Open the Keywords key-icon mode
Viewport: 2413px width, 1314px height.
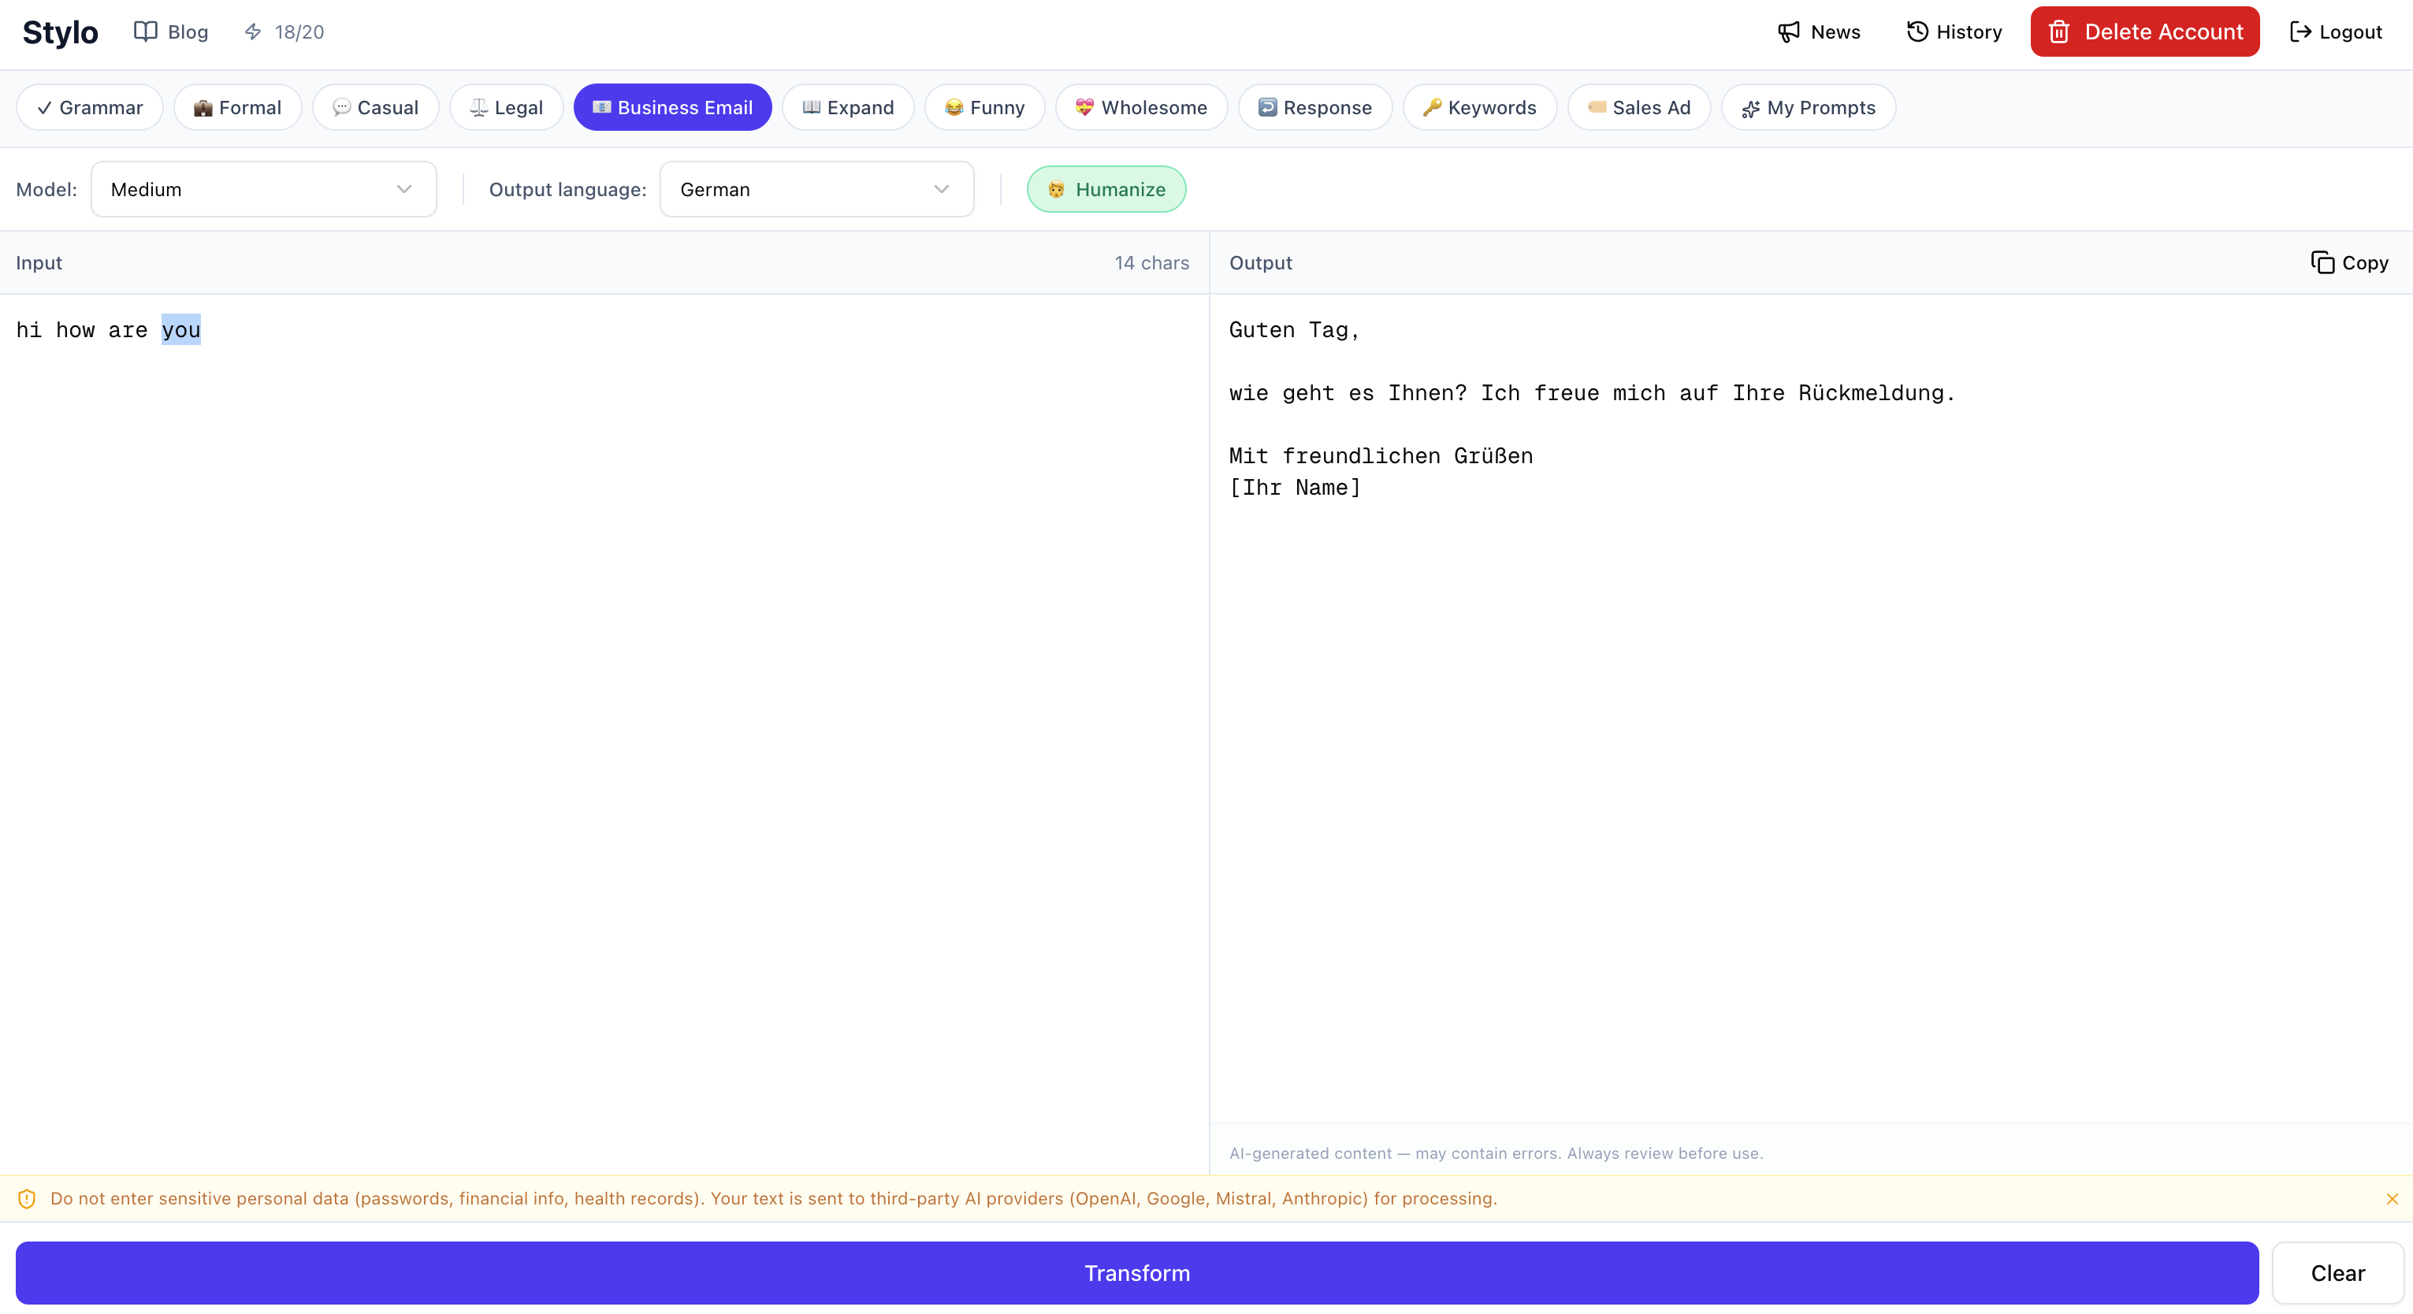click(x=1479, y=107)
